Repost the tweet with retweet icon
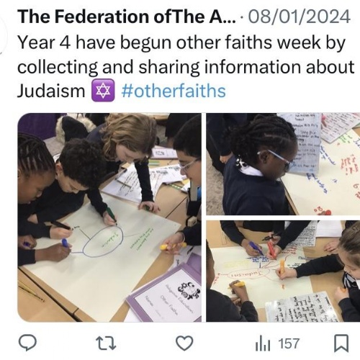This screenshot has height=360, width=360. [106, 343]
